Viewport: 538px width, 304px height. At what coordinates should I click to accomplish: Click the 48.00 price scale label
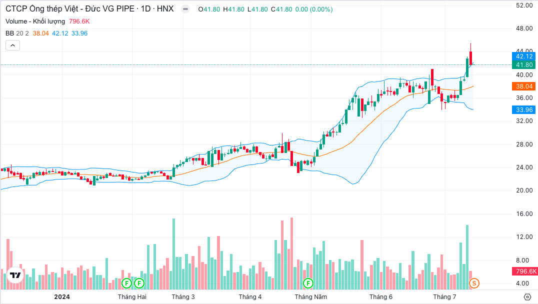pyautogui.click(x=524, y=28)
